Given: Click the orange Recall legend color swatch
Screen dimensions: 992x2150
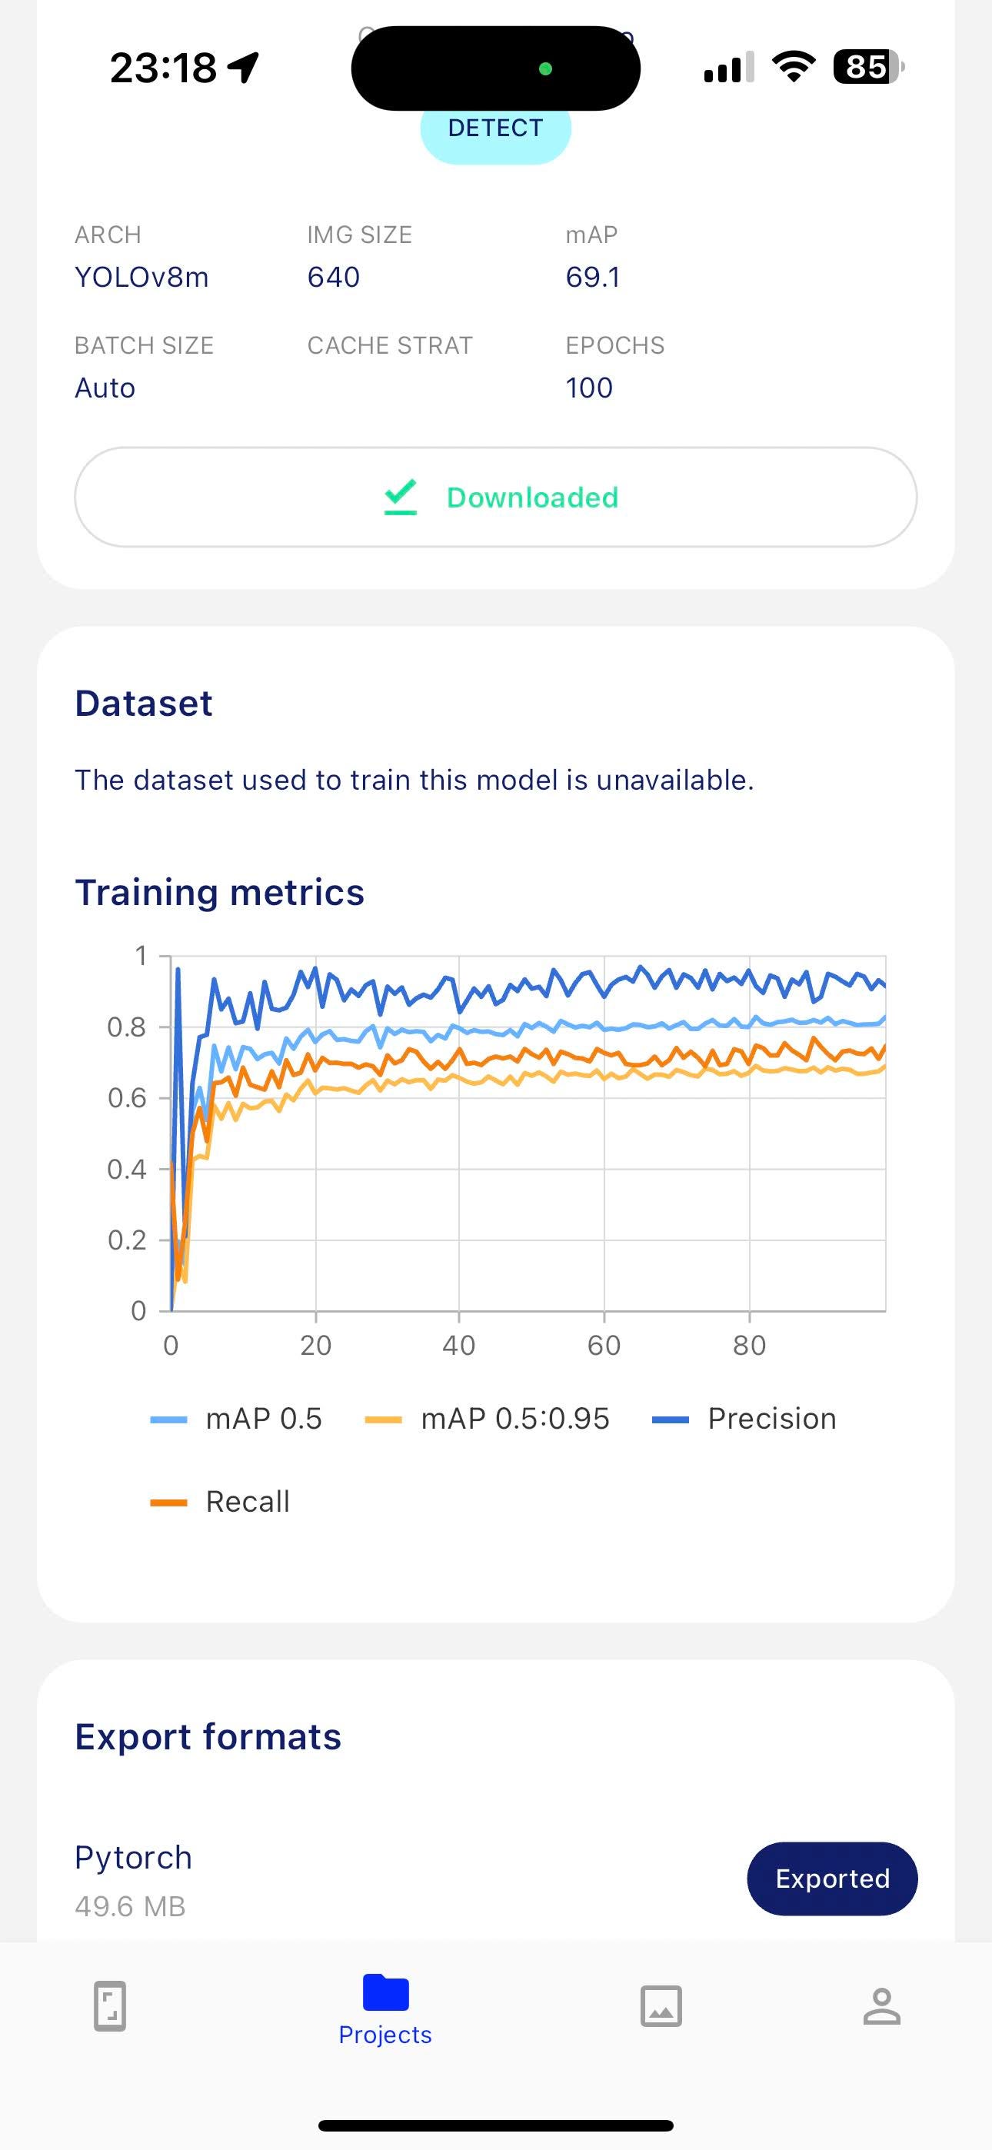Looking at the screenshot, I should pyautogui.click(x=168, y=1503).
